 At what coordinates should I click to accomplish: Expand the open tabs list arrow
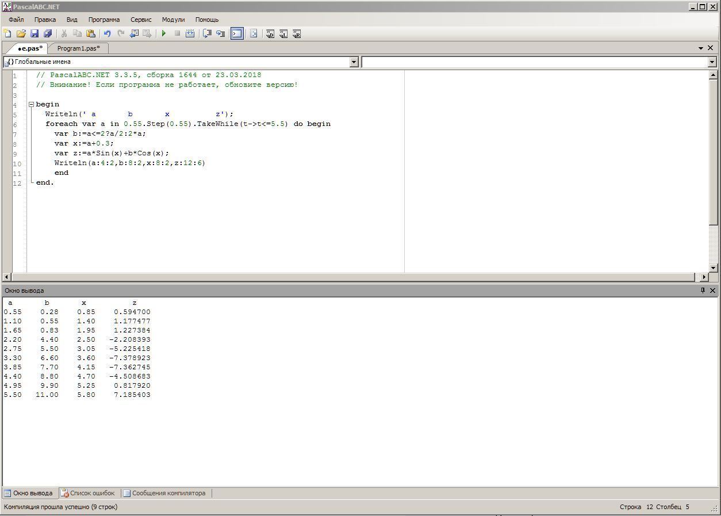pyautogui.click(x=701, y=48)
